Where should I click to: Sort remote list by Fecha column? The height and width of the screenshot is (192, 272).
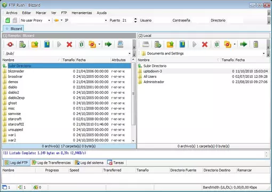(x=93, y=60)
